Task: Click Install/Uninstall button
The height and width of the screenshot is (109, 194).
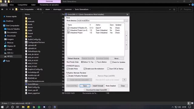Action: (98, 86)
